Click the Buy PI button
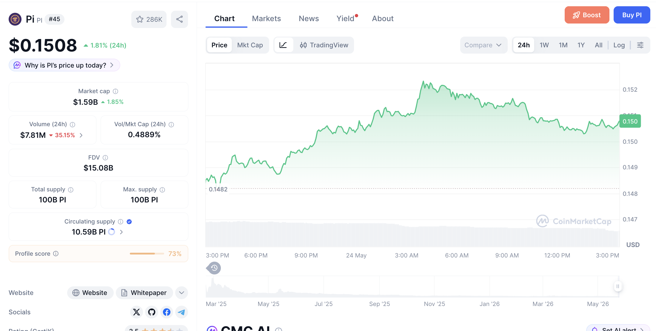The height and width of the screenshot is (331, 656). [632, 15]
